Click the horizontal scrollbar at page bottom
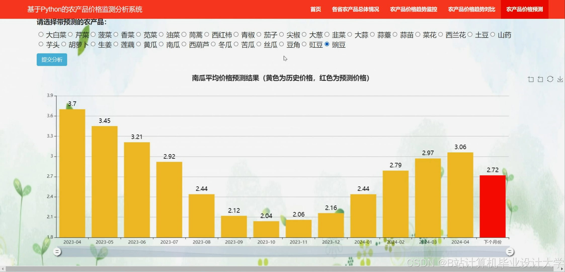 point(279,269)
